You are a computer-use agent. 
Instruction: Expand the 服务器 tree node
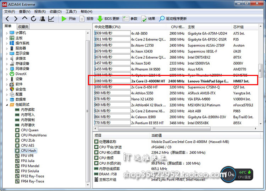coord(7,48)
